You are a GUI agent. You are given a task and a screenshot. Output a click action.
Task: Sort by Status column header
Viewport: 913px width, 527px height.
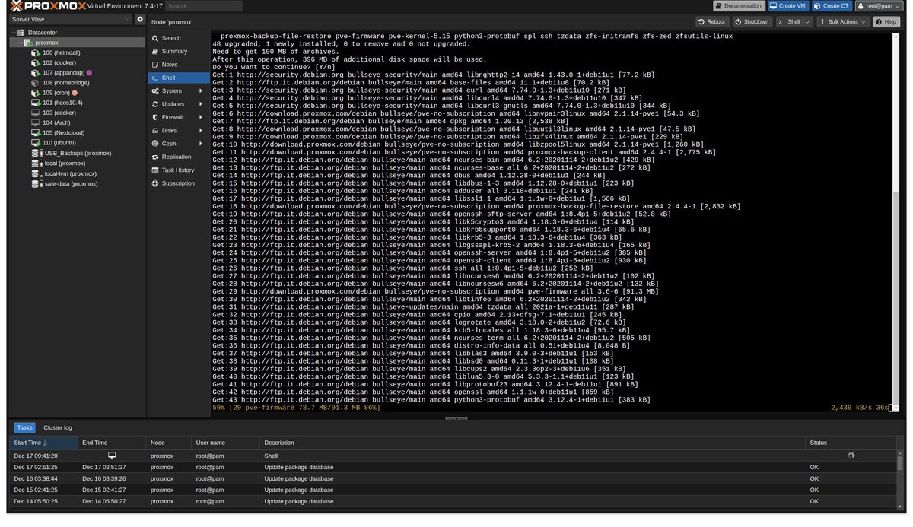(851, 442)
